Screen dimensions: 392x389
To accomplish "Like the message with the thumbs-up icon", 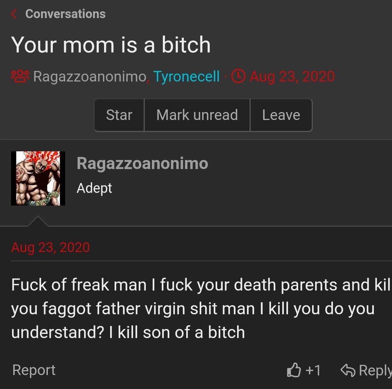I will (x=294, y=370).
